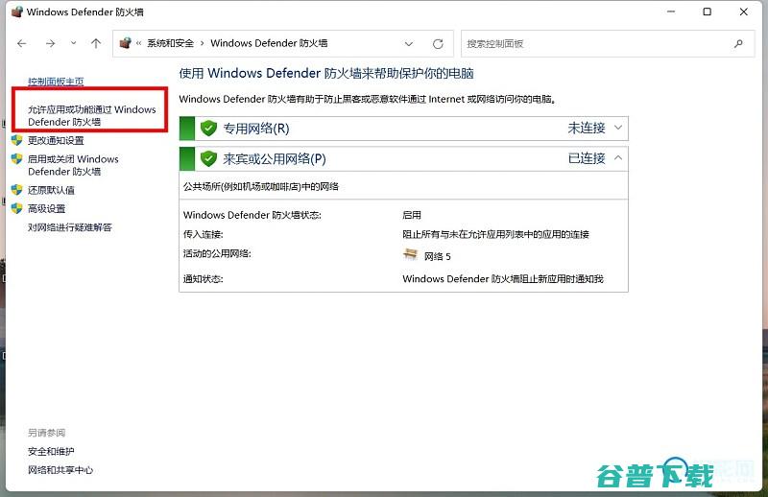
Task: Open the 更改通知设置 link
Action: (x=56, y=140)
